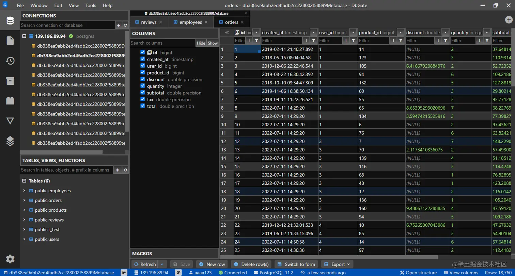515x276 pixels.
Task: Click the Search columns input field
Action: pos(162,43)
